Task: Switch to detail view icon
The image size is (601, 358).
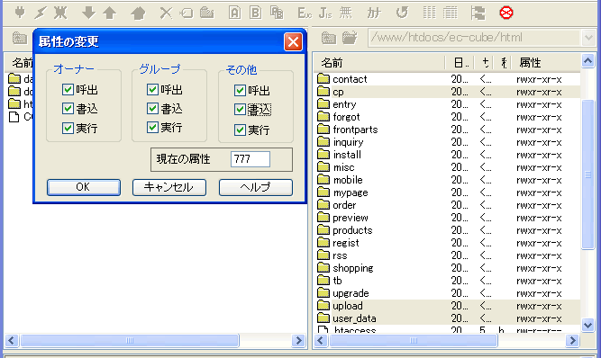Action: click(451, 13)
